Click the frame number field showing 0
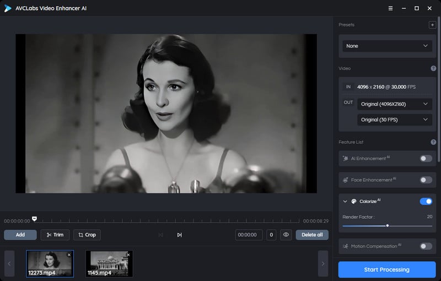The image size is (441, 281). coord(271,235)
